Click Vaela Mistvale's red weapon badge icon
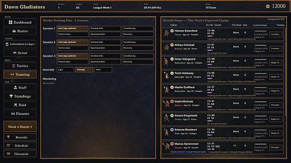 pyautogui.click(x=172, y=101)
